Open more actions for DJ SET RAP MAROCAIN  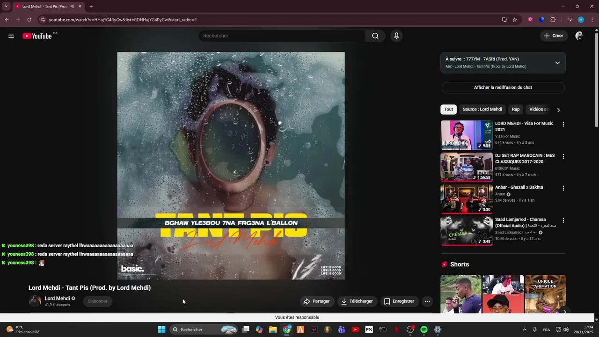pyautogui.click(x=563, y=156)
